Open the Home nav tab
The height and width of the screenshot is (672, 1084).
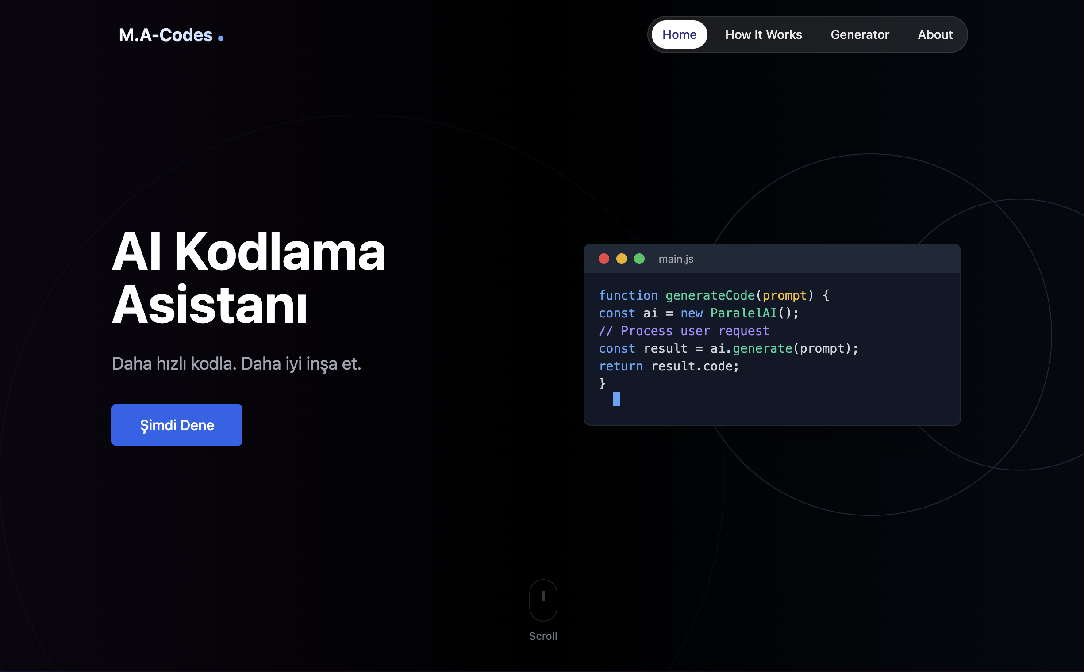[679, 34]
